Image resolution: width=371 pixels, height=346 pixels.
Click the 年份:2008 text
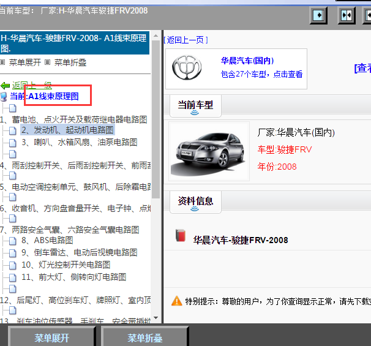tap(277, 167)
